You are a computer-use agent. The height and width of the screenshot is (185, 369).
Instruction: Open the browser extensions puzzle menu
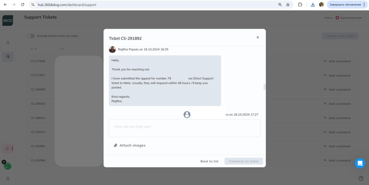[x=300, y=5]
